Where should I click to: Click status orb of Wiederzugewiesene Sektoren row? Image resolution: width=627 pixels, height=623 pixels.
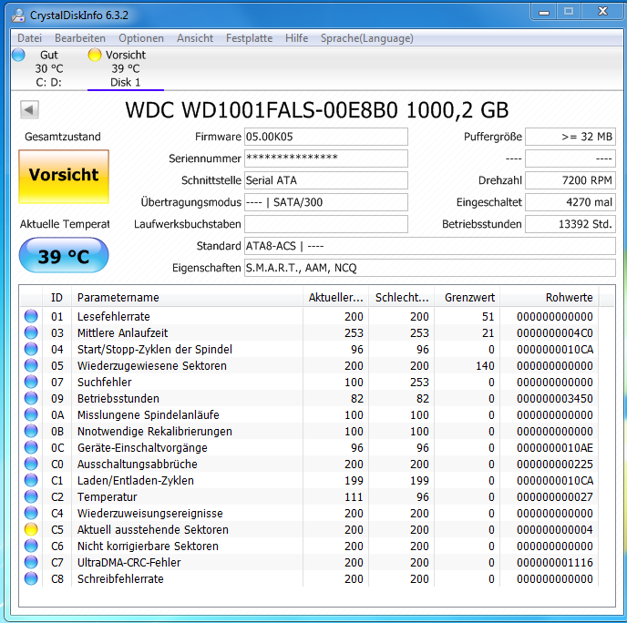(x=31, y=365)
